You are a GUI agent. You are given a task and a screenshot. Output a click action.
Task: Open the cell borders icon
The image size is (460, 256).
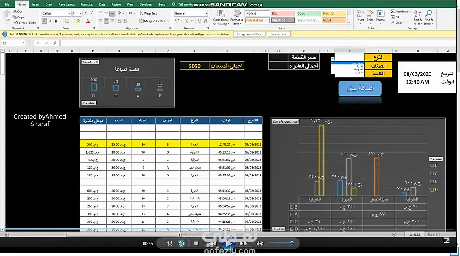point(67,21)
